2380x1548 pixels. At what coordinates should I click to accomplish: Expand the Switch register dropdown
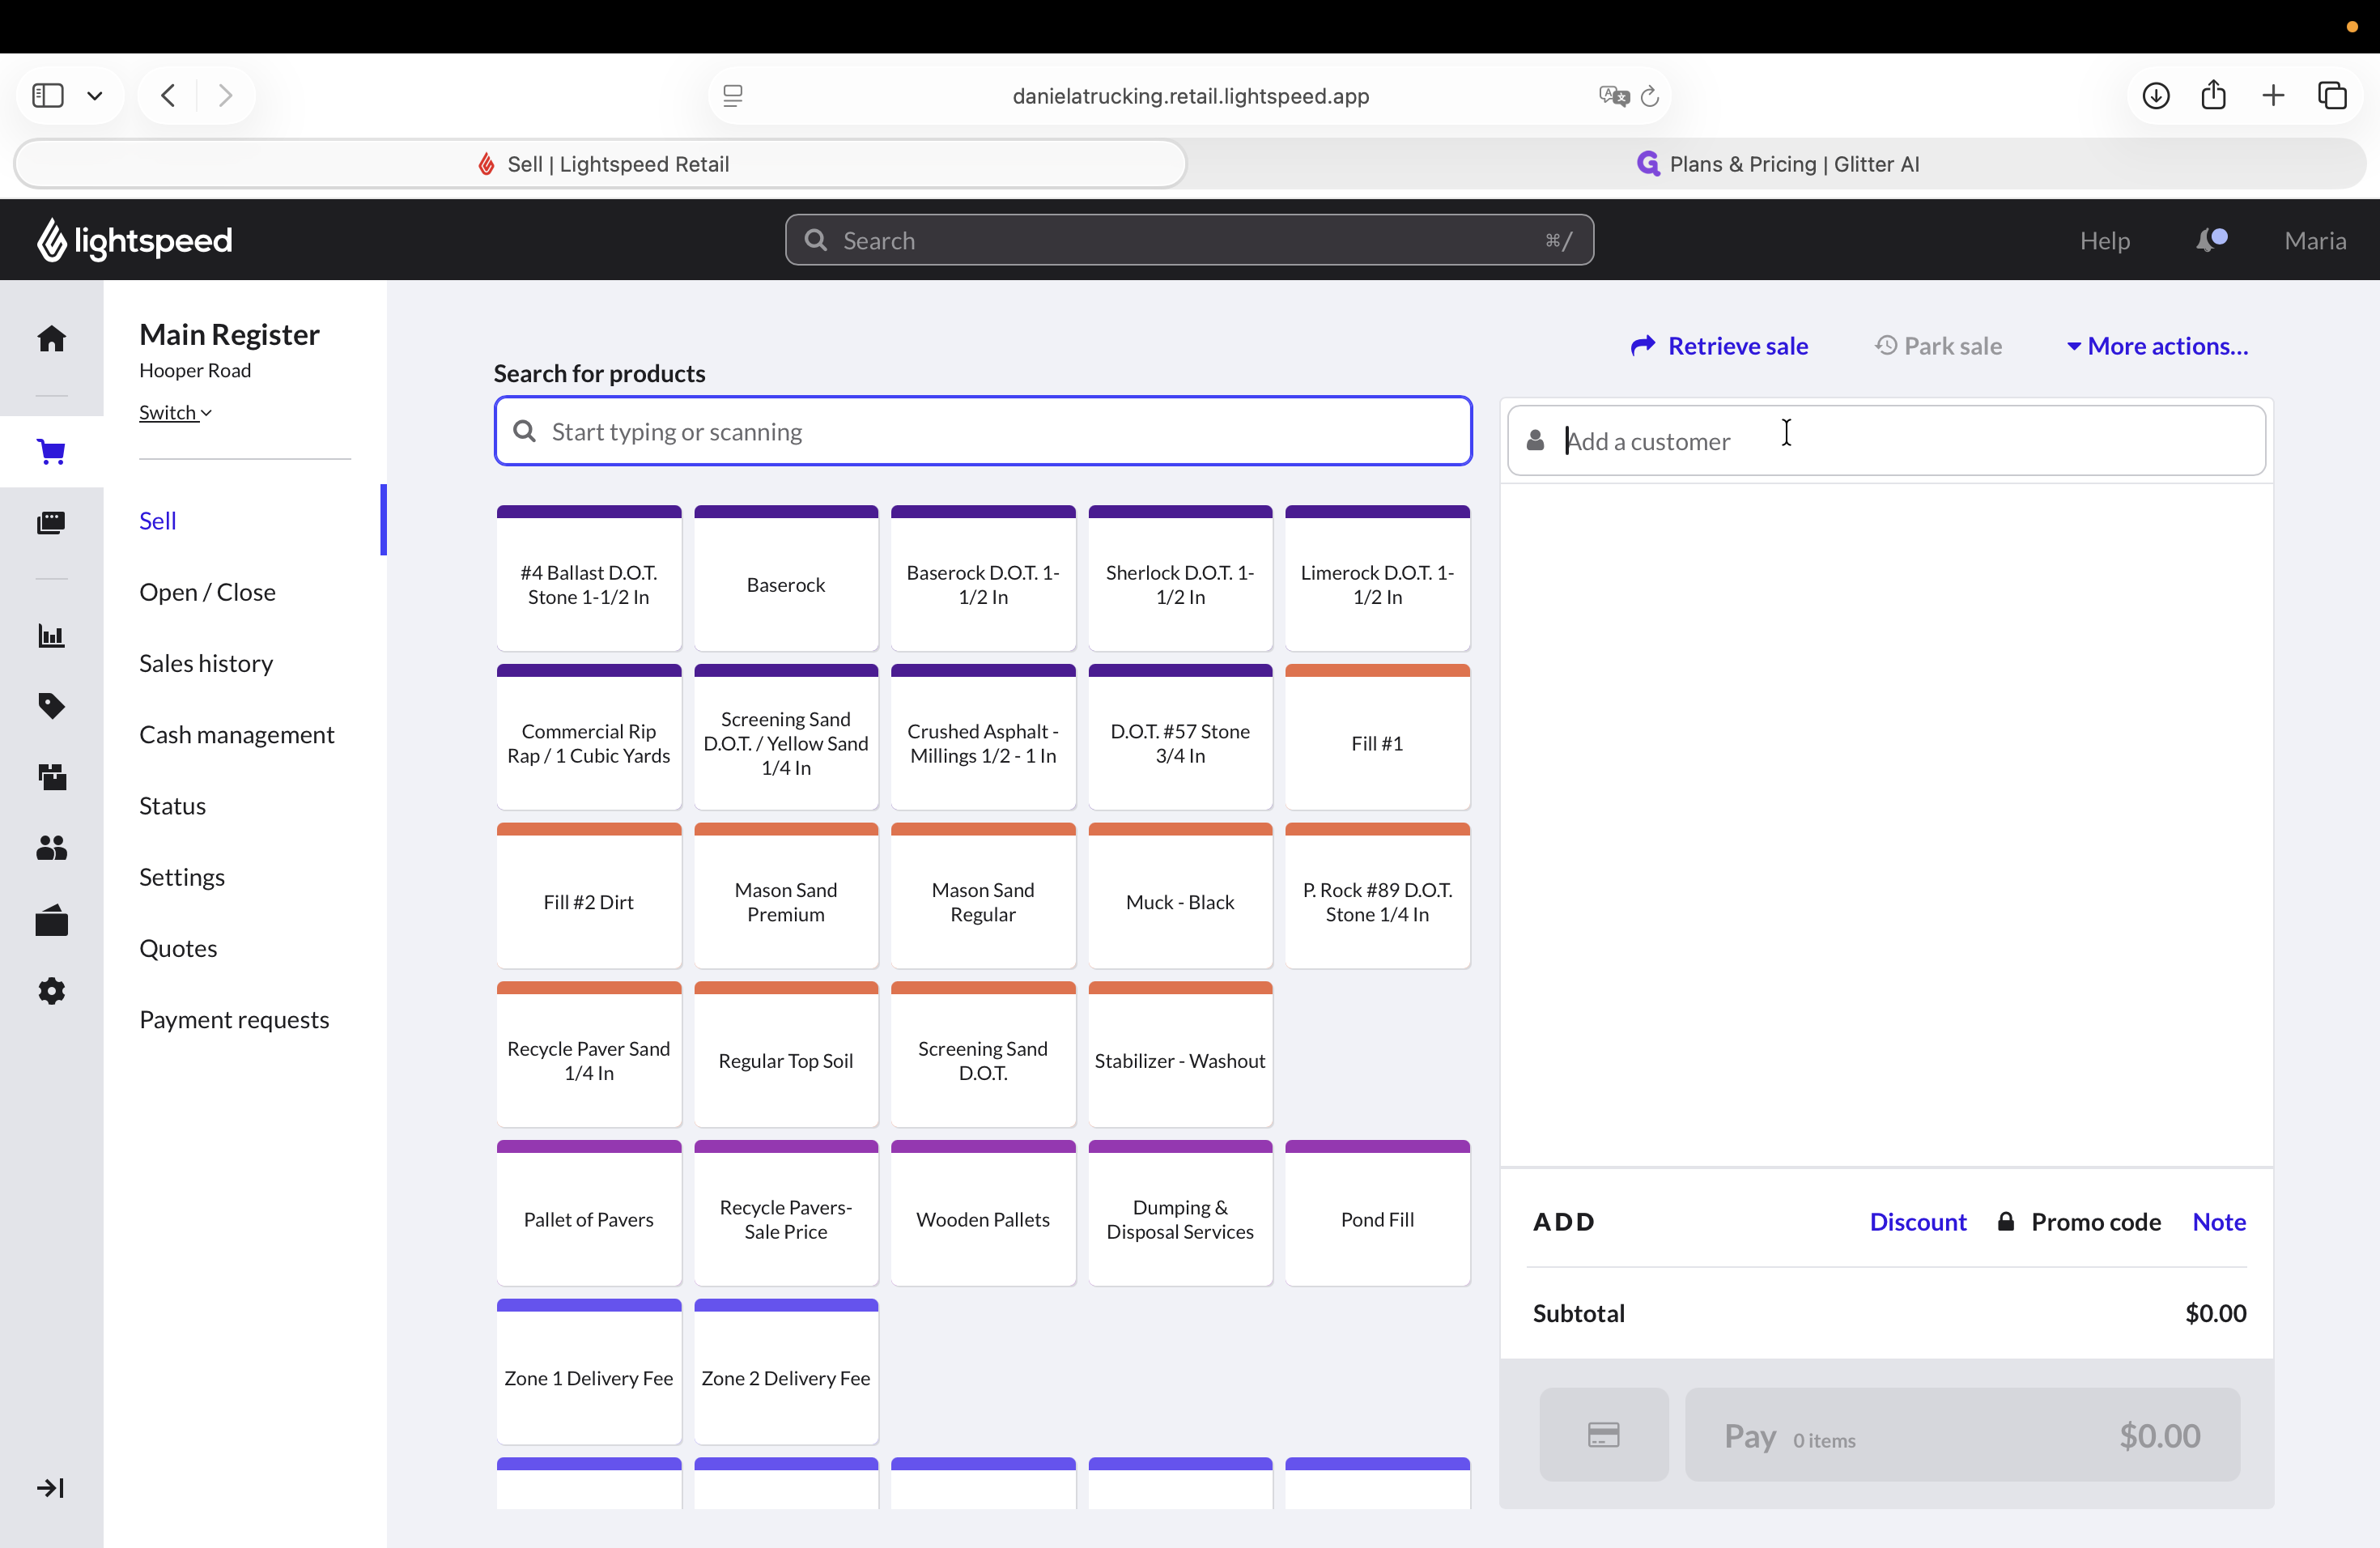pyautogui.click(x=175, y=412)
